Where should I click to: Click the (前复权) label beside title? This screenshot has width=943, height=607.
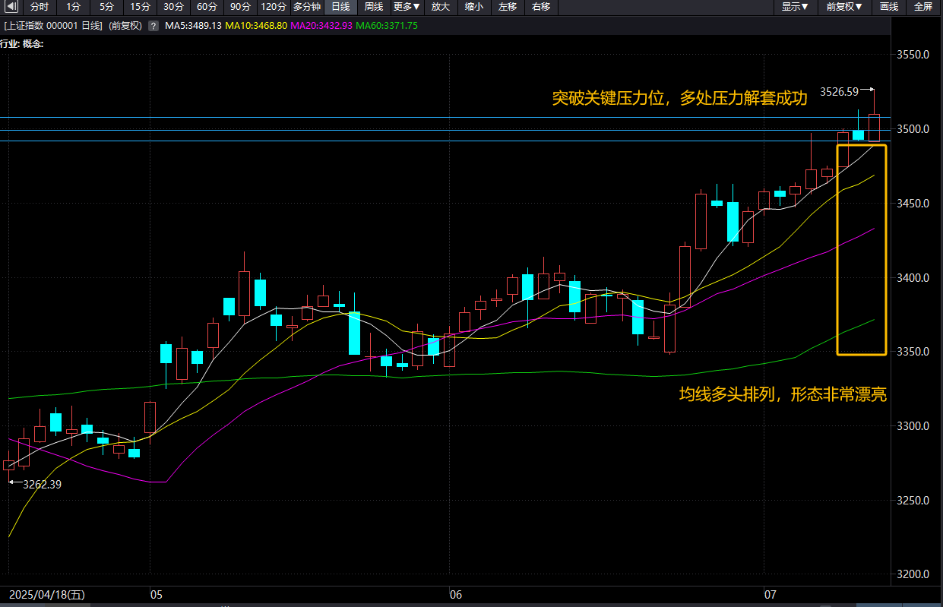coord(125,26)
